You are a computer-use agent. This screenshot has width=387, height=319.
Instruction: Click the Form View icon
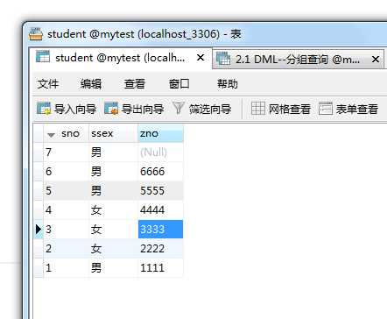[x=326, y=109]
